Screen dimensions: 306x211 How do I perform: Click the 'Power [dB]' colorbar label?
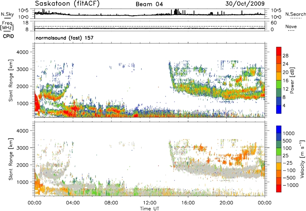click(292, 80)
